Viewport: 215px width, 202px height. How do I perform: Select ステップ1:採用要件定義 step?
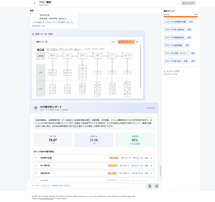(x=175, y=22)
